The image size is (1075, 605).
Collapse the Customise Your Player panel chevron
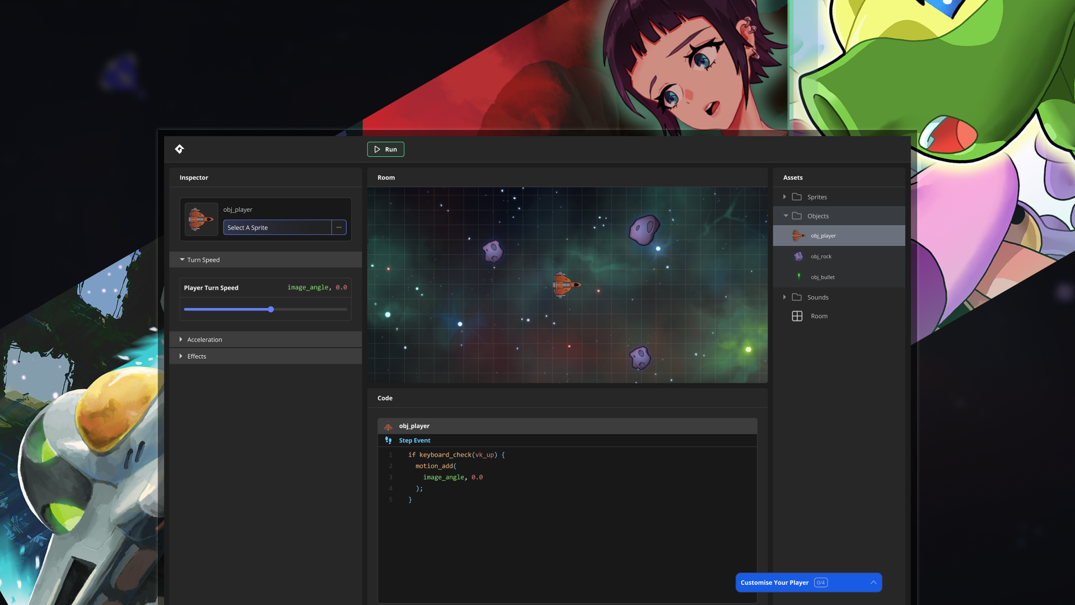click(x=873, y=583)
